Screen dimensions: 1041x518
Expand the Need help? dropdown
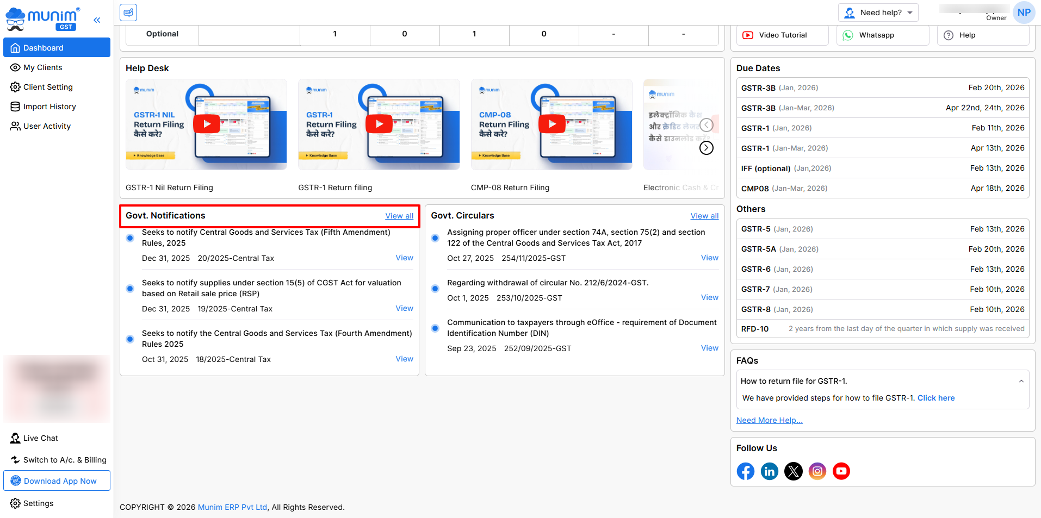click(x=878, y=13)
